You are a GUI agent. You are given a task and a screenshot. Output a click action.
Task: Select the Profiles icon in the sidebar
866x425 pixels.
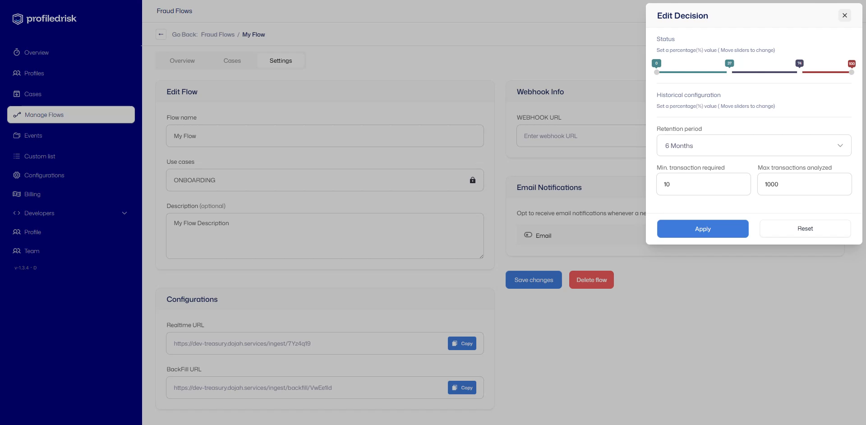(x=16, y=73)
